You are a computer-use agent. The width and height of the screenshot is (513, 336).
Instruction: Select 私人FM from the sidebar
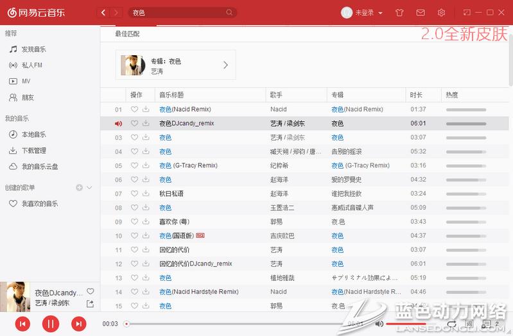coord(31,65)
